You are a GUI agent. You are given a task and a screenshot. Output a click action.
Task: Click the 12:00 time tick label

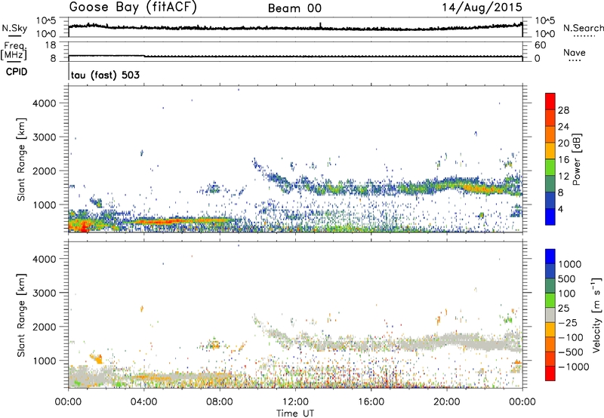(x=295, y=402)
